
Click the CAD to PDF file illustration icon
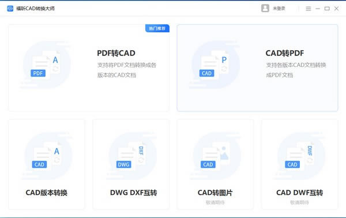(215, 65)
